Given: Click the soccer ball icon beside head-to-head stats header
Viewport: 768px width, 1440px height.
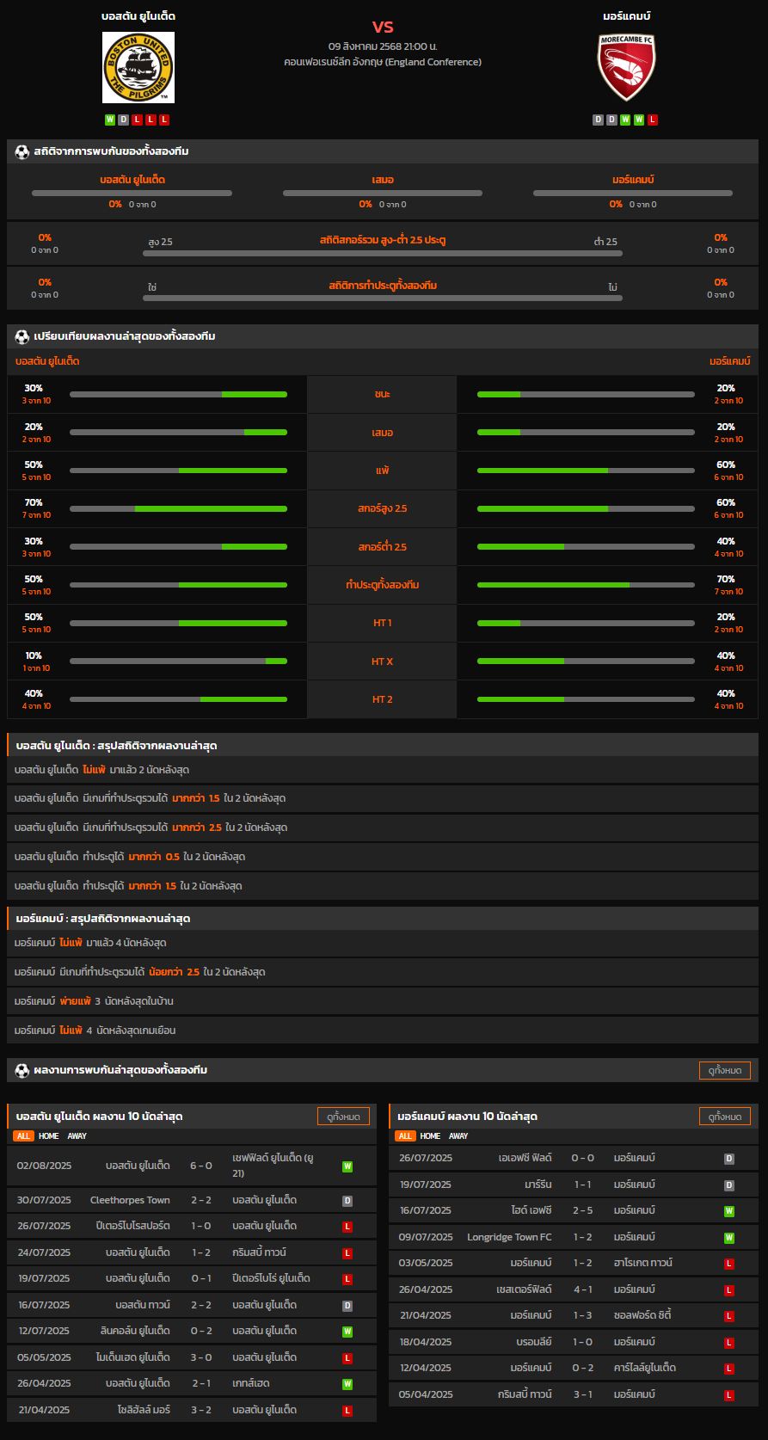Looking at the screenshot, I should (22, 151).
